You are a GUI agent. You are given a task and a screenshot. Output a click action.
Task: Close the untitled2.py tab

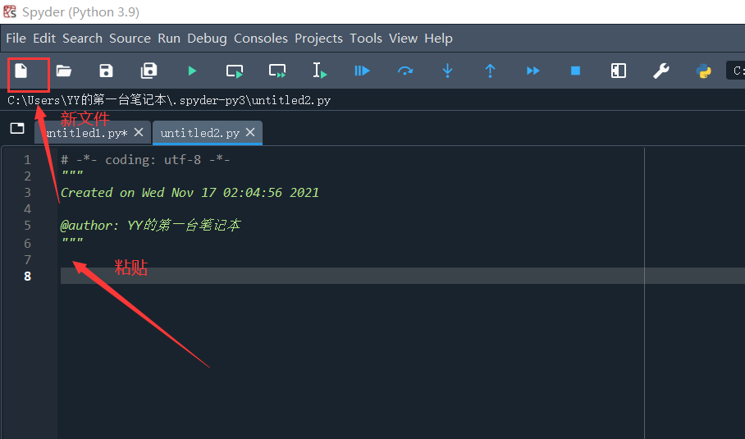point(250,132)
